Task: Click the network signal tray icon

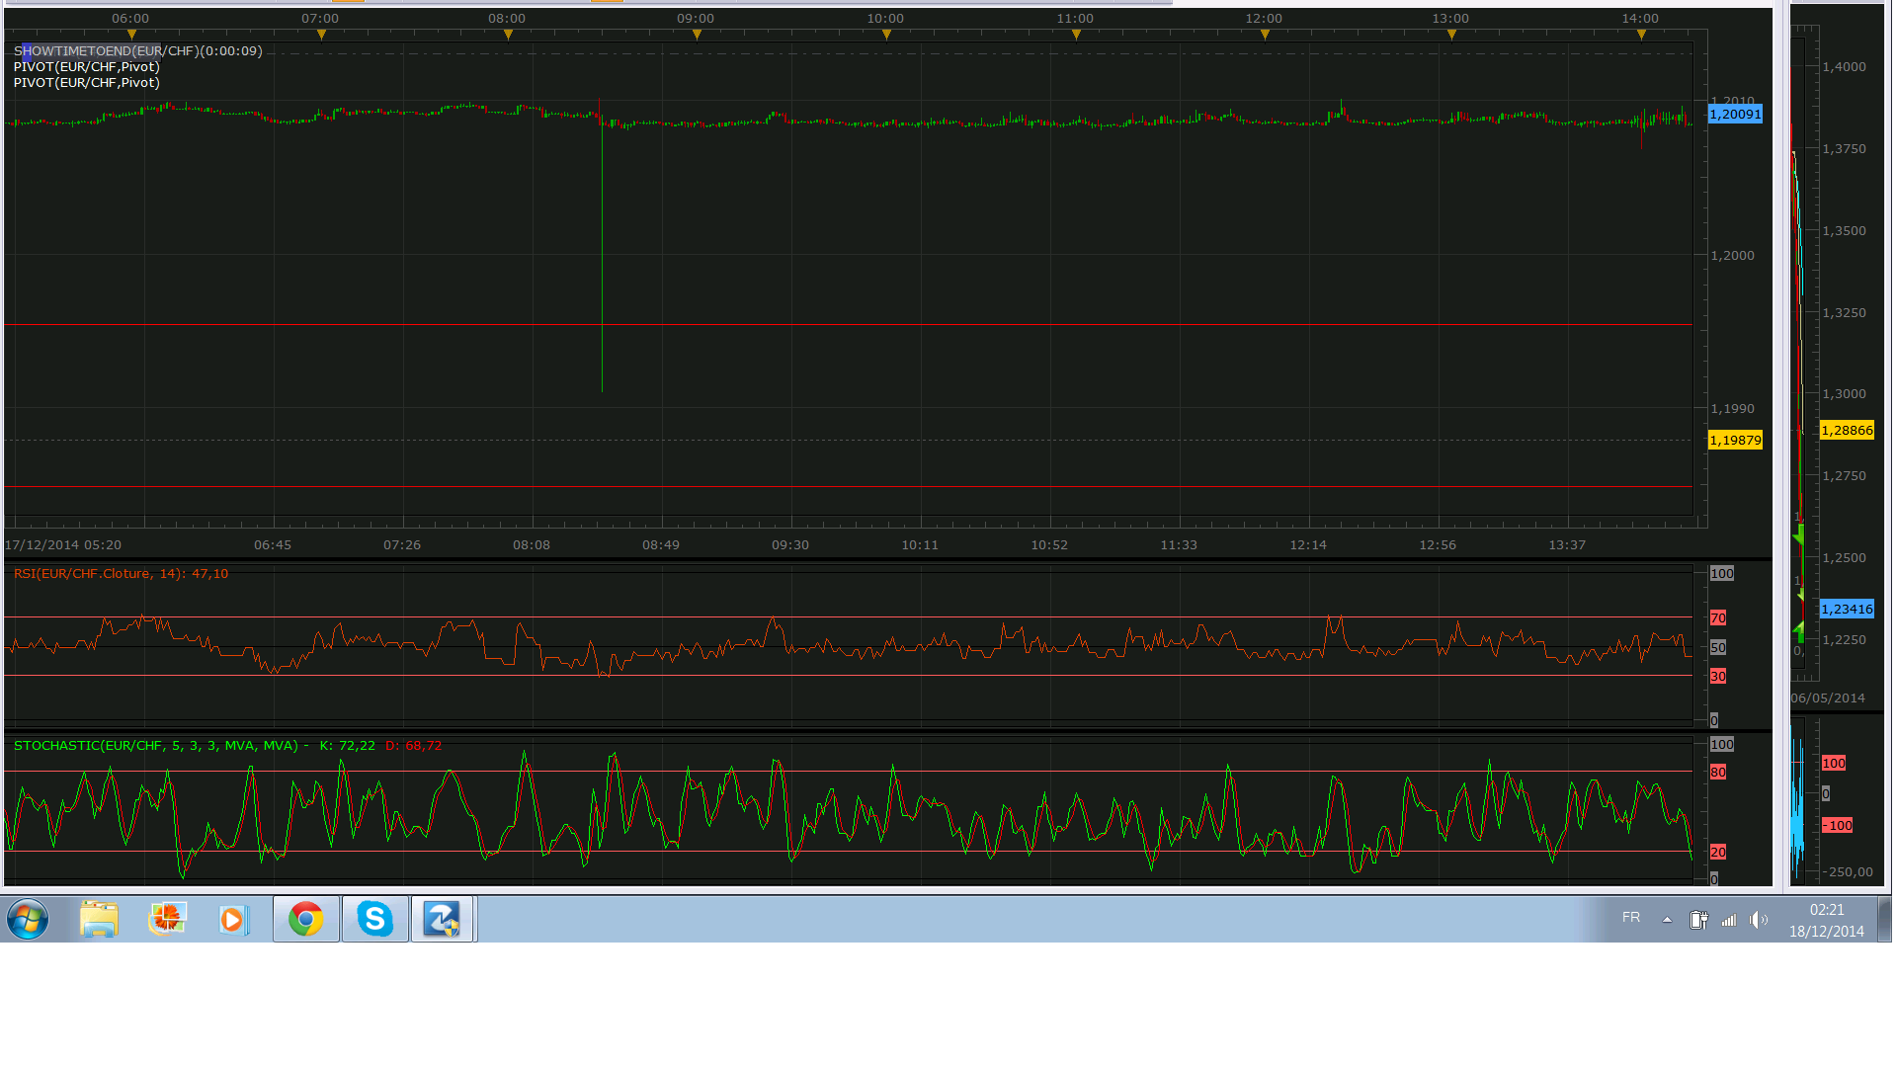Action: [x=1729, y=920]
